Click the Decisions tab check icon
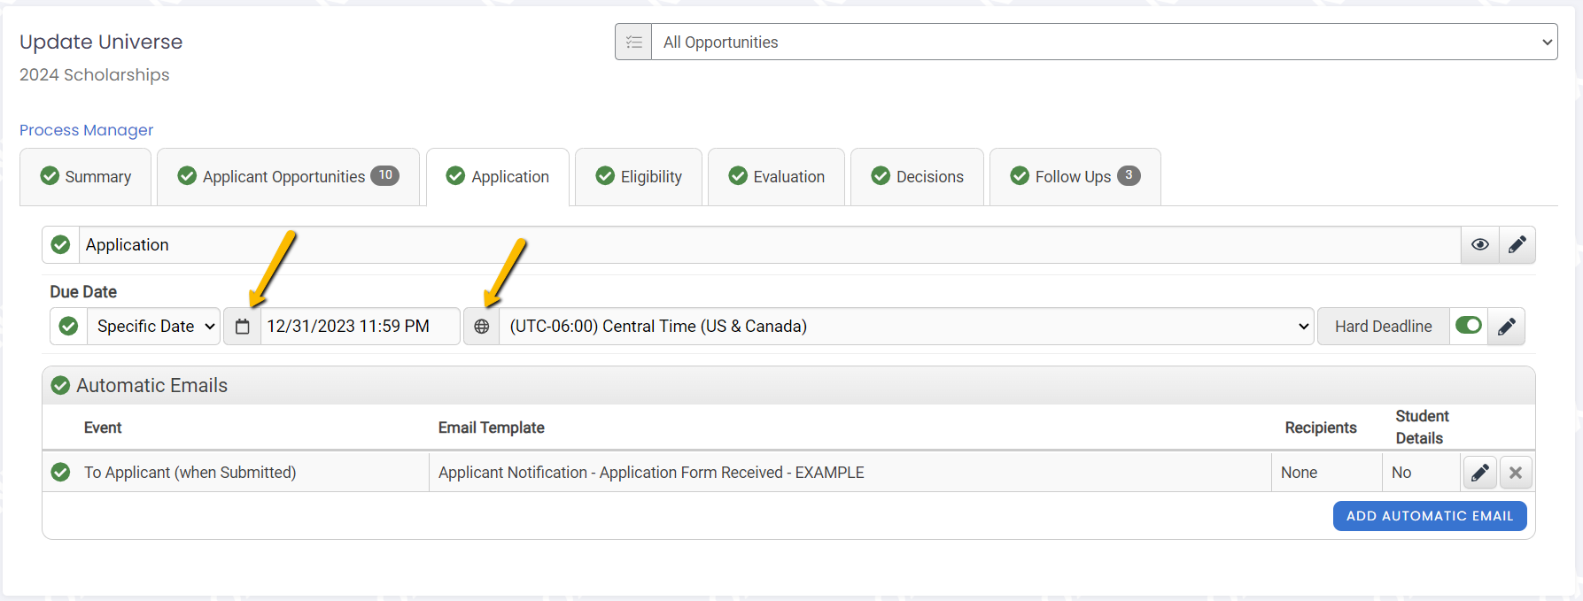This screenshot has width=1583, height=601. (881, 175)
